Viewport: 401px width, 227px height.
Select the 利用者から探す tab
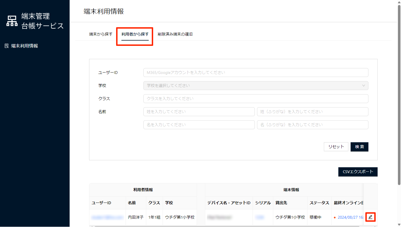pyautogui.click(x=135, y=34)
